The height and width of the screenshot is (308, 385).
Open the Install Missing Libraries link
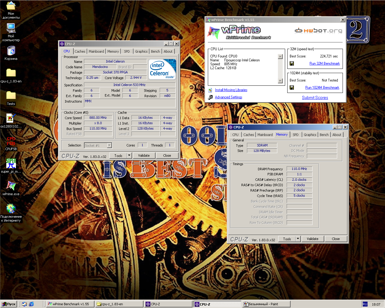[x=231, y=90]
